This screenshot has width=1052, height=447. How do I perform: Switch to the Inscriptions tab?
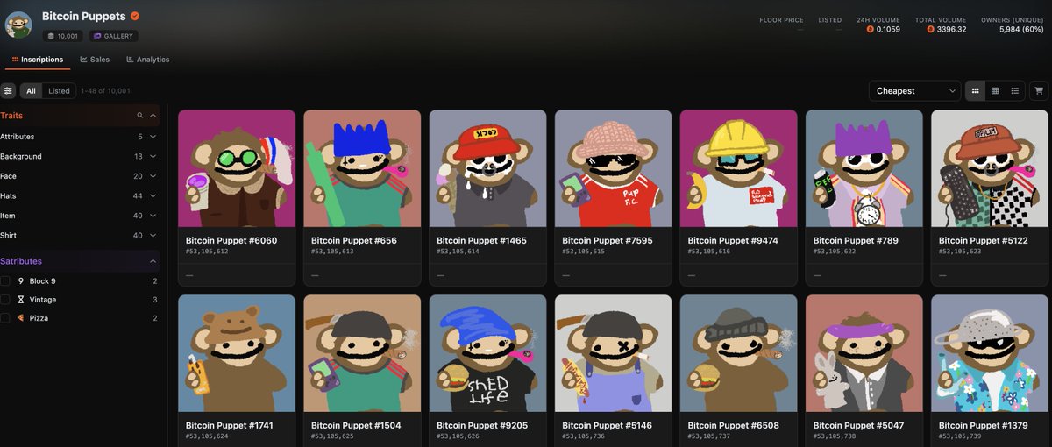pyautogui.click(x=38, y=60)
